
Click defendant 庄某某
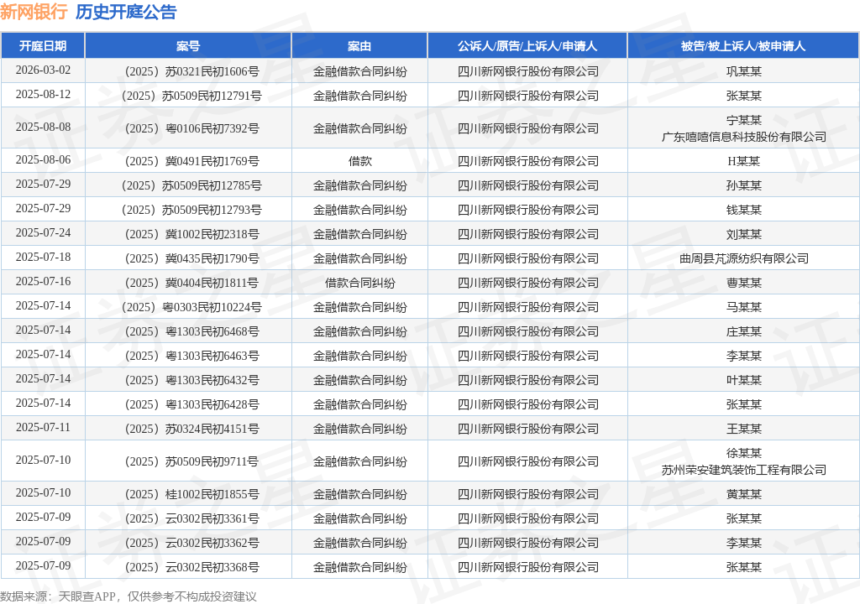(744, 331)
